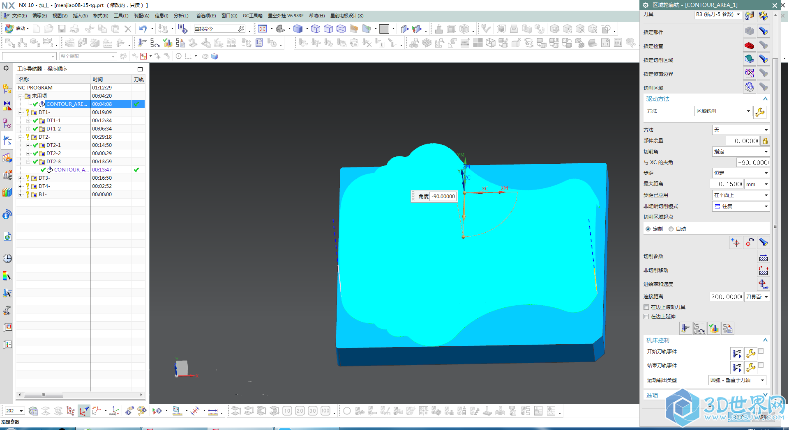The height and width of the screenshot is (430, 789).
Task: Click the create new tool icon beside 刀具
Action: [x=750, y=16]
